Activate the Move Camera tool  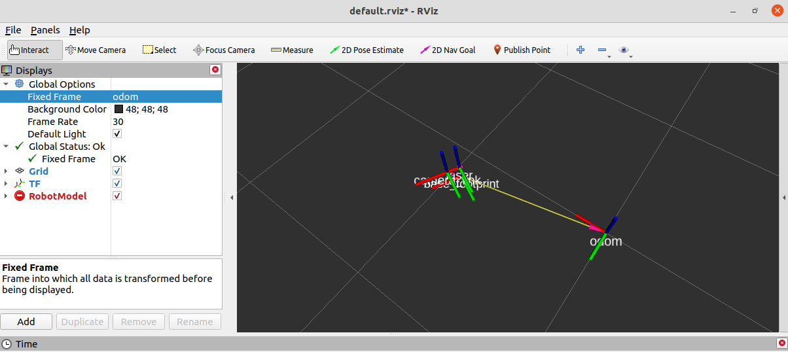click(x=96, y=50)
